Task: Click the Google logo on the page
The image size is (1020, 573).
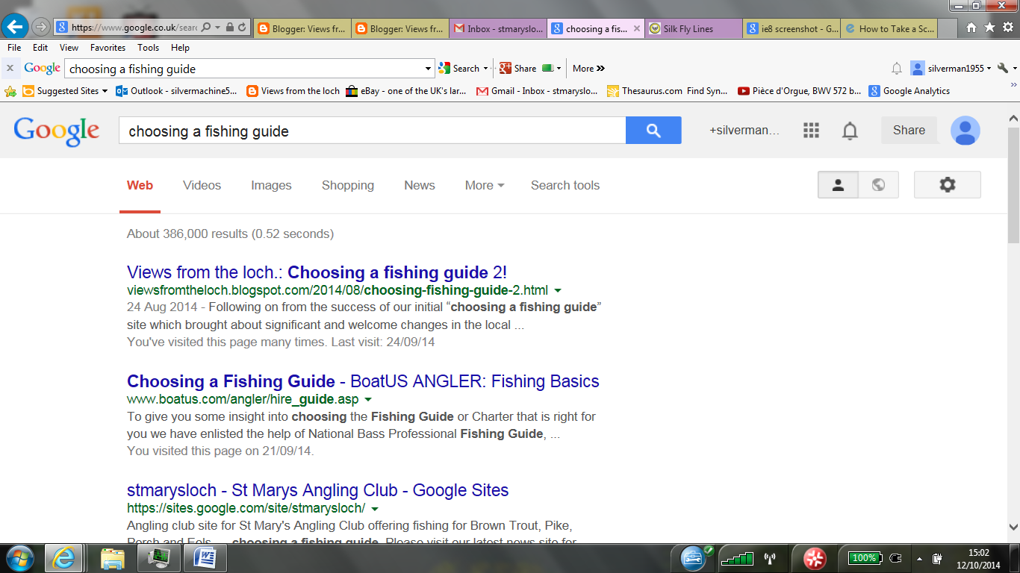Action: pos(56,131)
